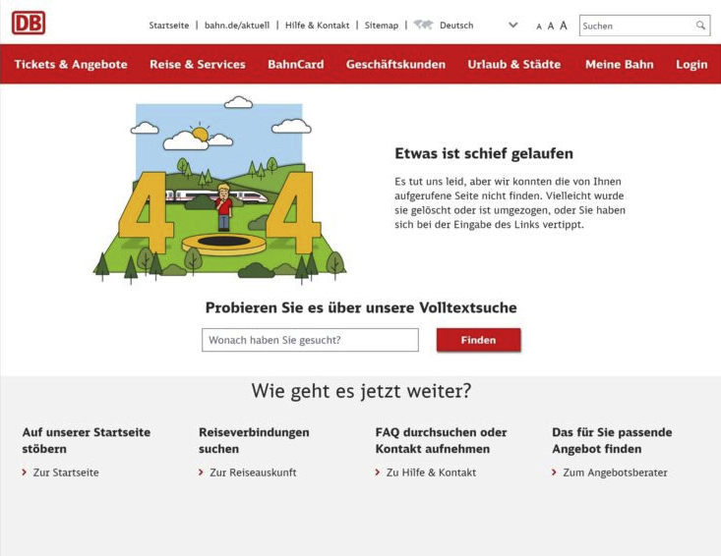
Task: Click the red Finden button
Action: tap(479, 340)
